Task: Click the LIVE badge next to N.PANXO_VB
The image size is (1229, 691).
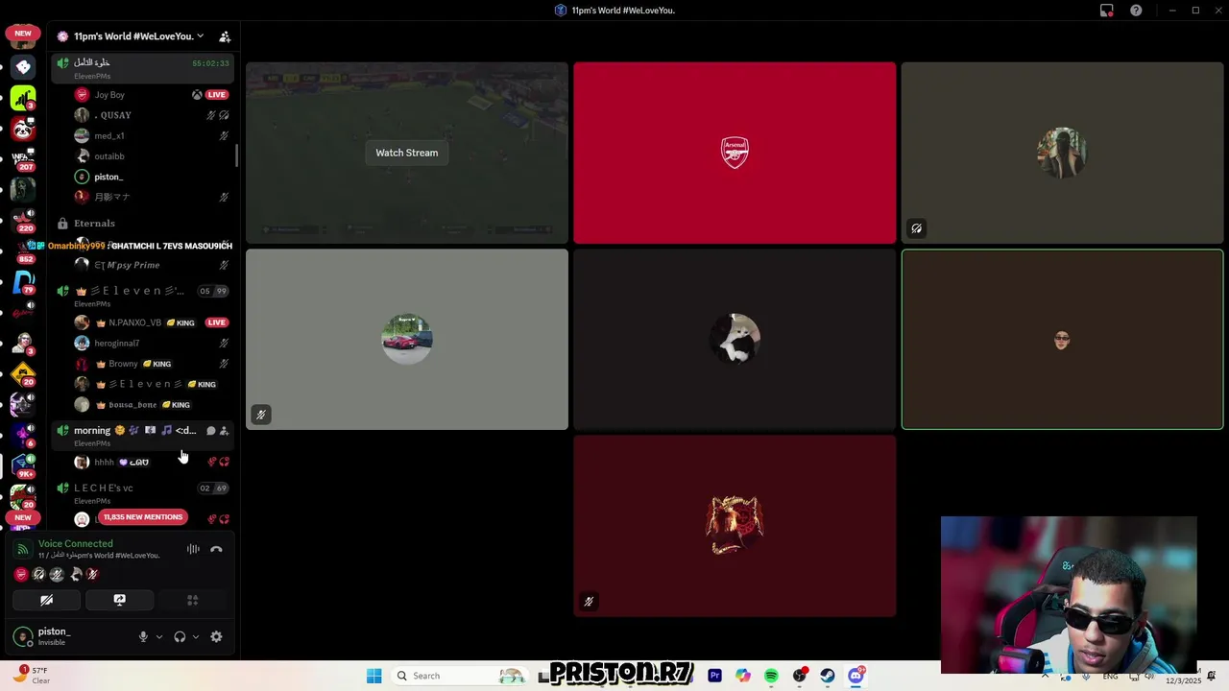Action: [x=217, y=322]
